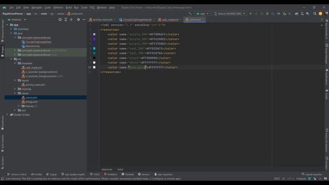Open the App Inspection tool window
This screenshot has width=329, height=185.
(163, 174)
